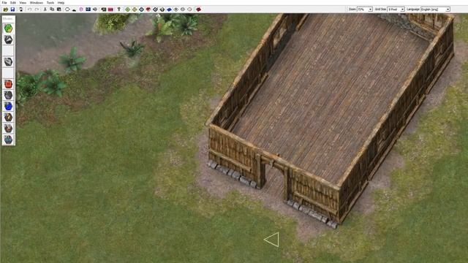This screenshot has height=263, width=468.
Task: Select the blue hexagon mode icon
Action: pyautogui.click(x=8, y=106)
